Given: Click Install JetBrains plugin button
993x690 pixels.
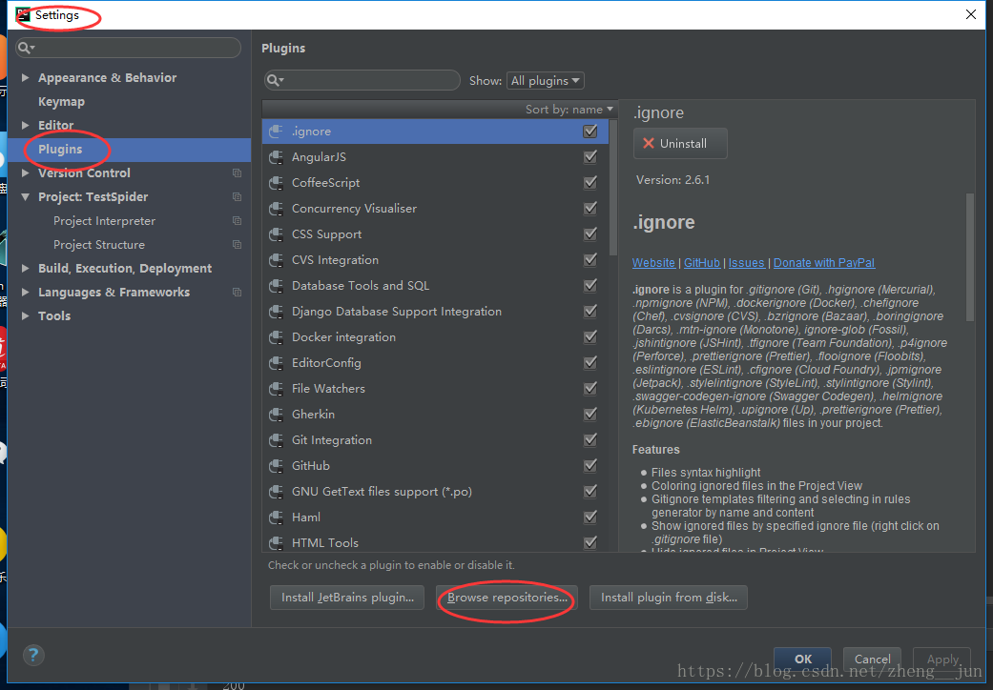Looking at the screenshot, I should pos(347,598).
